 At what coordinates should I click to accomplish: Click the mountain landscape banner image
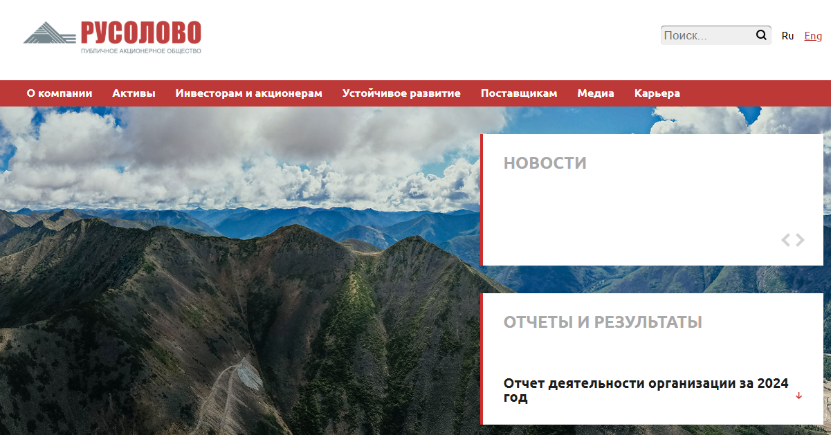click(x=239, y=270)
